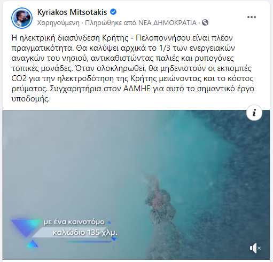
Task: Click the first line about Κρήτης - Πελοποννήσου
Action: (122, 38)
